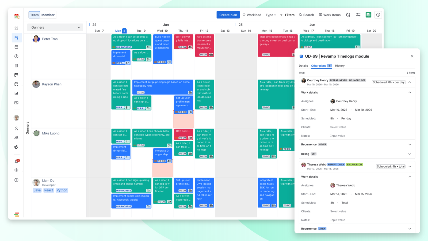Open Work Items panel
The height and width of the screenshot is (241, 428).
click(330, 15)
